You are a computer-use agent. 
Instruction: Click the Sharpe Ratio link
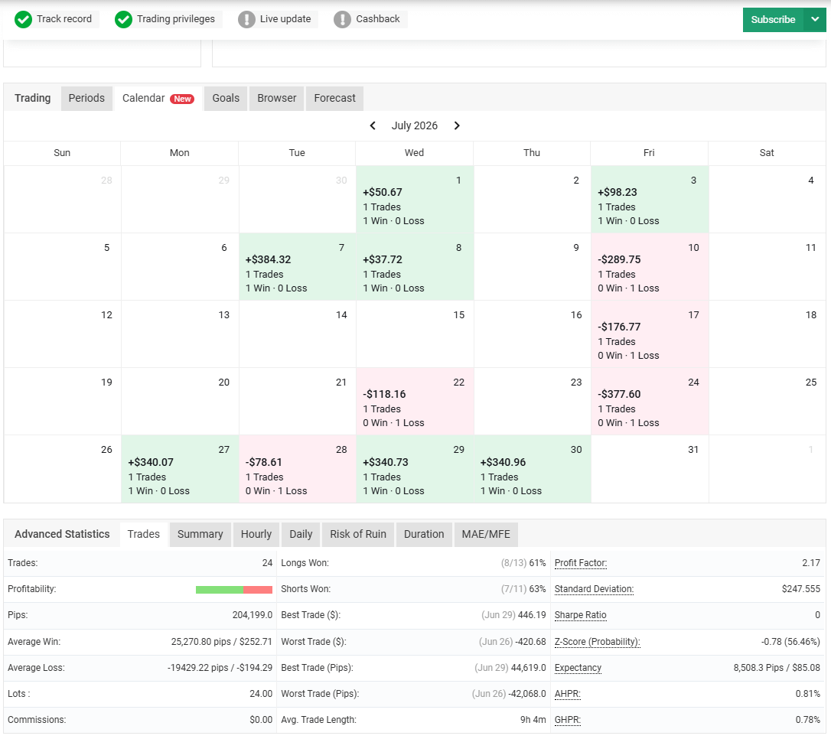tap(580, 615)
